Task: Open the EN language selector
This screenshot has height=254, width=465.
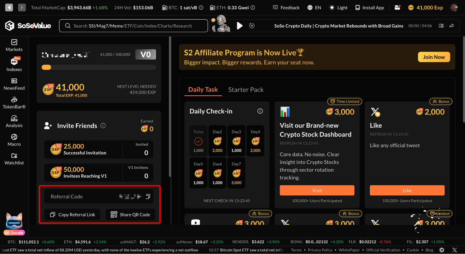Action: [x=314, y=8]
